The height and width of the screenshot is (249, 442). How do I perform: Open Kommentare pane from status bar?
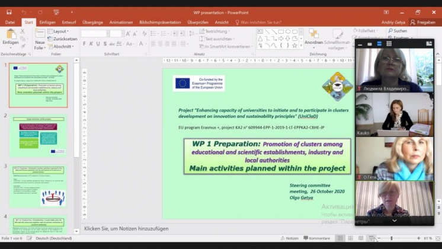(317, 238)
